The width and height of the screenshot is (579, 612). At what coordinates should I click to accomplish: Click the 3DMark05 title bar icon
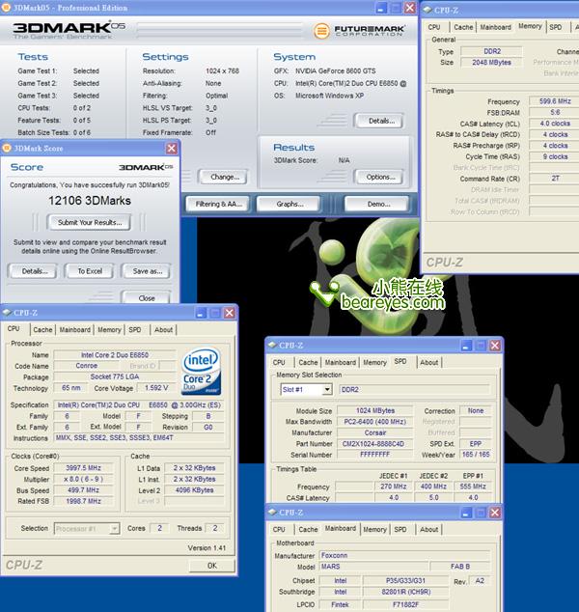(6, 8)
